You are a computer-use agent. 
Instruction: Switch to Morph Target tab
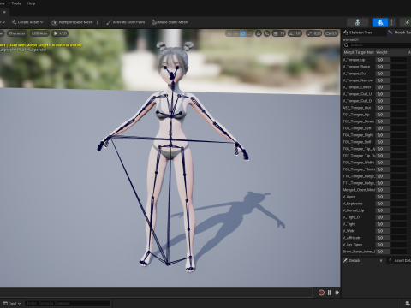click(400, 33)
